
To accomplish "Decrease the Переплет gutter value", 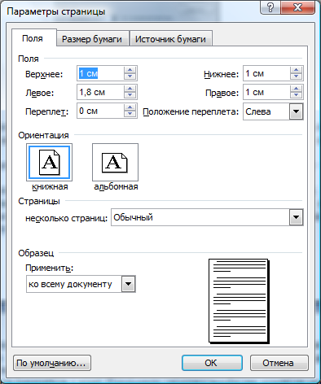I will tap(130, 114).
